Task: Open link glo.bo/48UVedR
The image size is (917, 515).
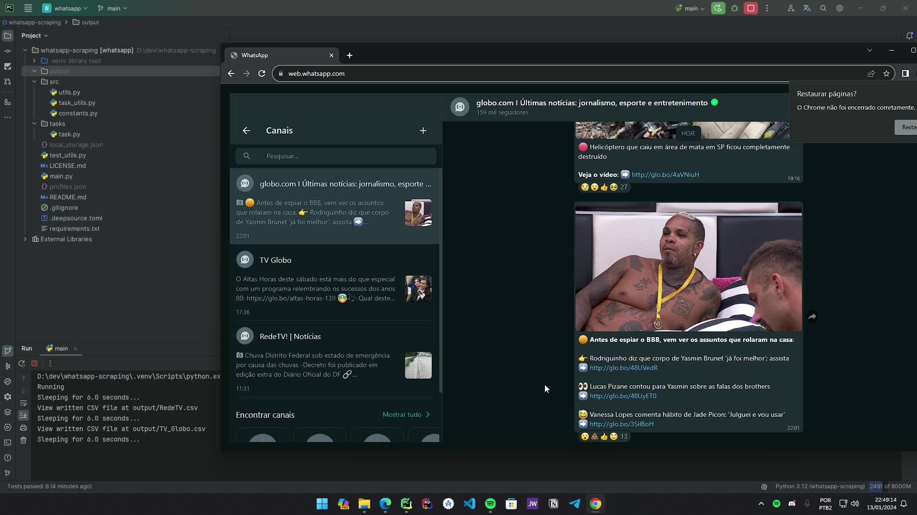Action: 624,368
